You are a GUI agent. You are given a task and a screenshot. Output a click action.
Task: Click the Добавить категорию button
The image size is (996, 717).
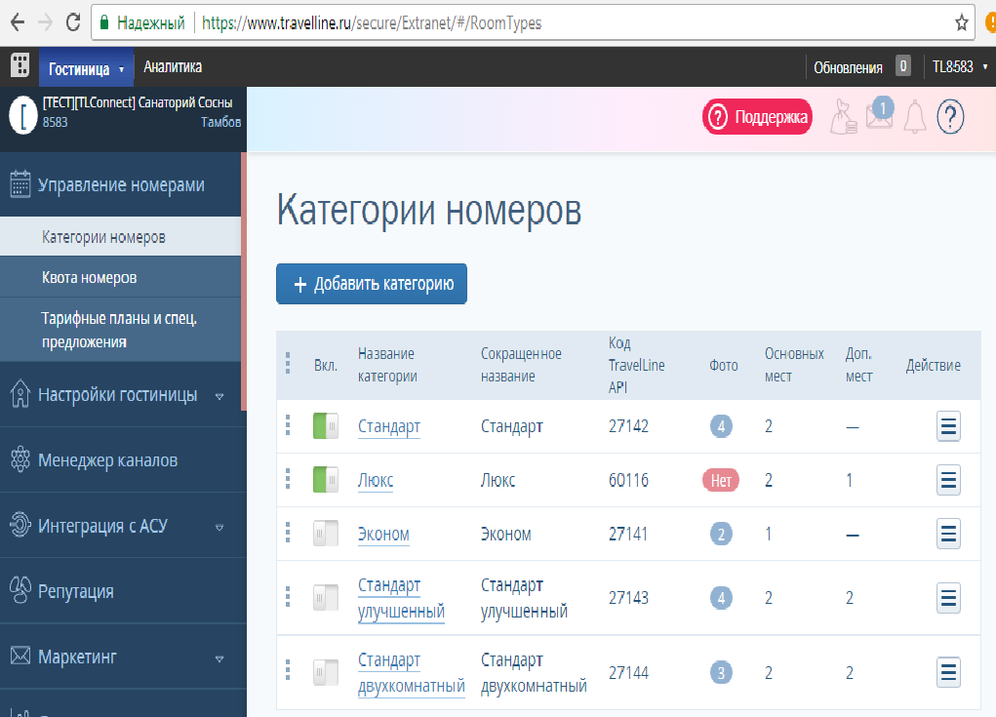pos(372,284)
